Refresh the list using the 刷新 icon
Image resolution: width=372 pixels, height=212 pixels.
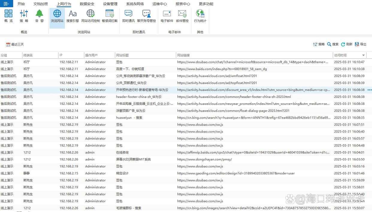pos(347,44)
